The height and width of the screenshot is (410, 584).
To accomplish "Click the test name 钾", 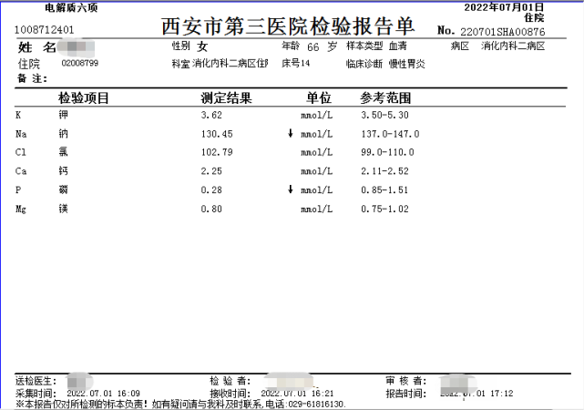I will tap(63, 115).
